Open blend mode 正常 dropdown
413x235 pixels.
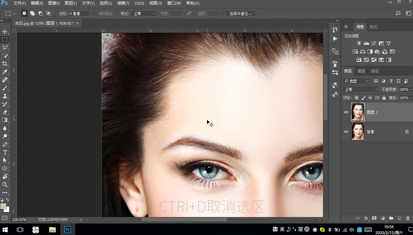tap(361, 90)
